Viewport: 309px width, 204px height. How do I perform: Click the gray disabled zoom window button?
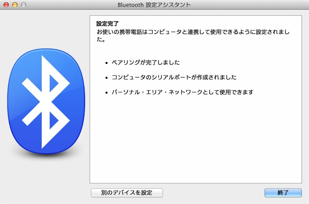tap(24, 5)
